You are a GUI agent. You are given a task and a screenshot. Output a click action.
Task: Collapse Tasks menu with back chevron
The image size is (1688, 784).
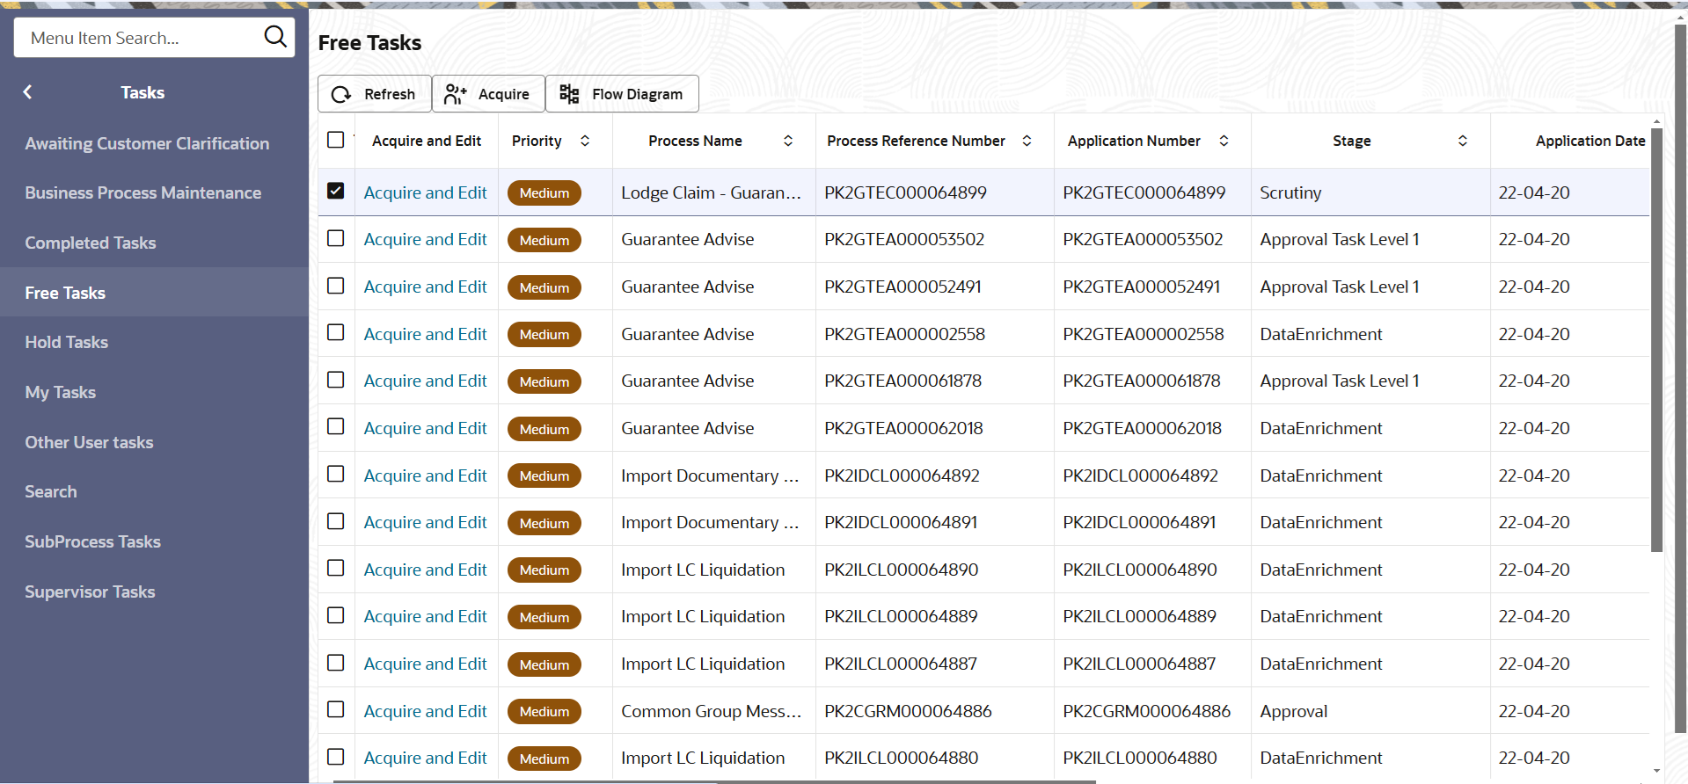pos(27,92)
